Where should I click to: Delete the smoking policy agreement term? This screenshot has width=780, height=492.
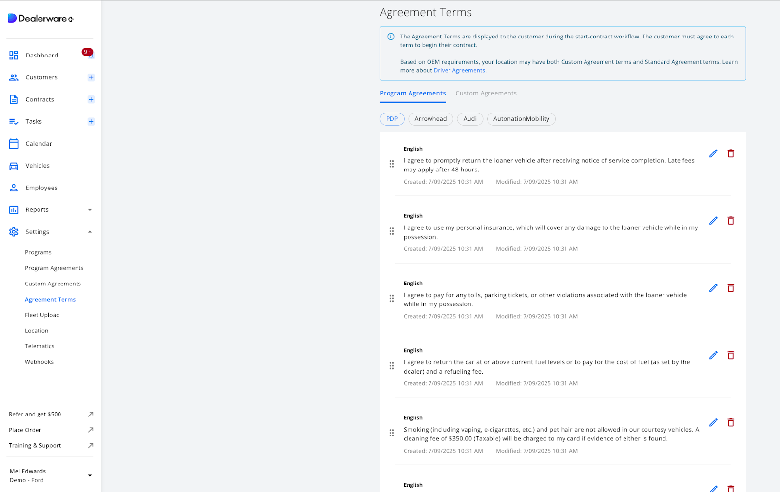coord(731,422)
